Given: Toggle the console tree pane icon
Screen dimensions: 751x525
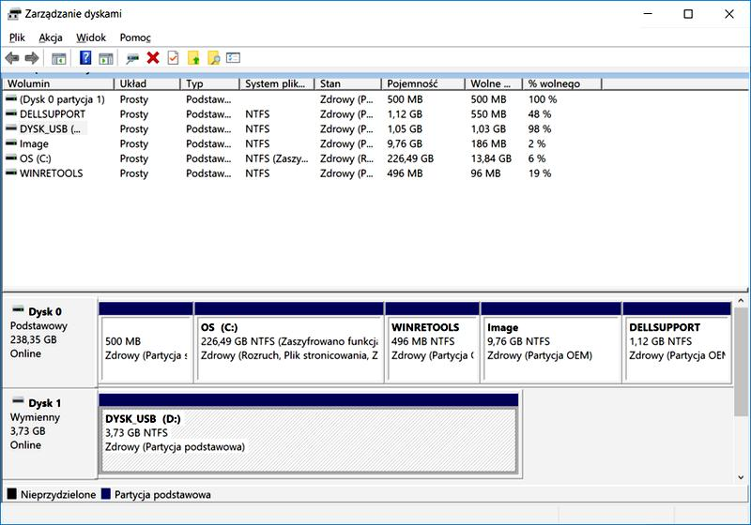Looking at the screenshot, I should 59,58.
